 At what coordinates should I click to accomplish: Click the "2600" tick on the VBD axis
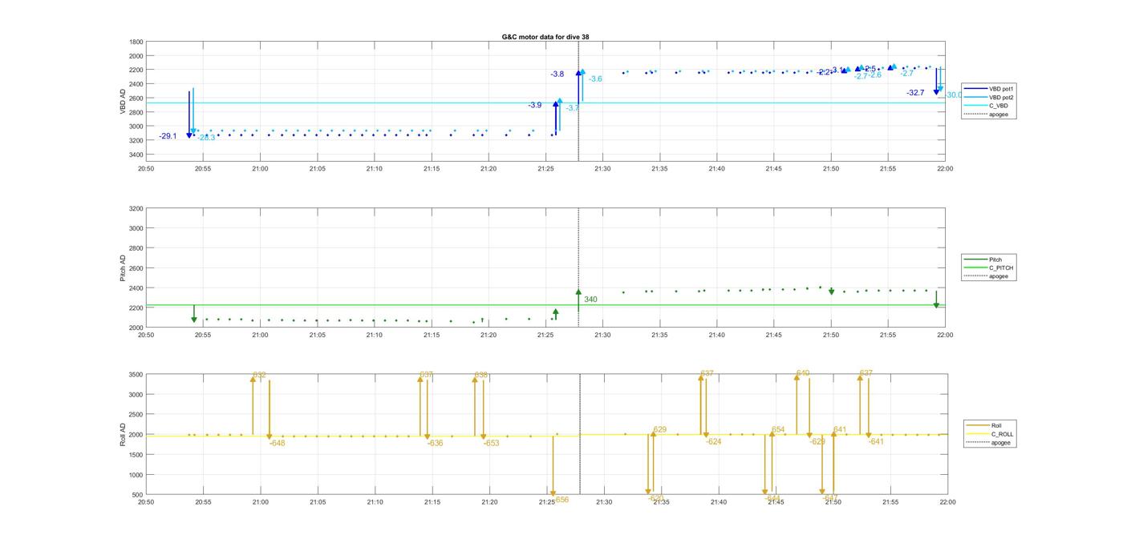[x=136, y=99]
